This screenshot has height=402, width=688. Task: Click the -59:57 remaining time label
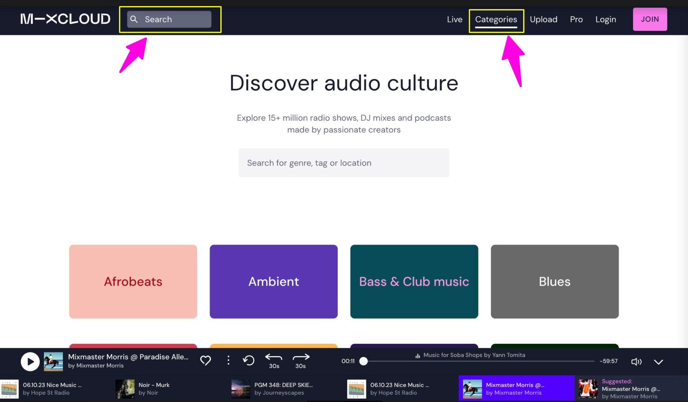(608, 361)
